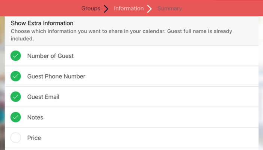Viewport: 263px width, 150px height.
Task: Enable the empty Price circle
Action: click(16, 138)
